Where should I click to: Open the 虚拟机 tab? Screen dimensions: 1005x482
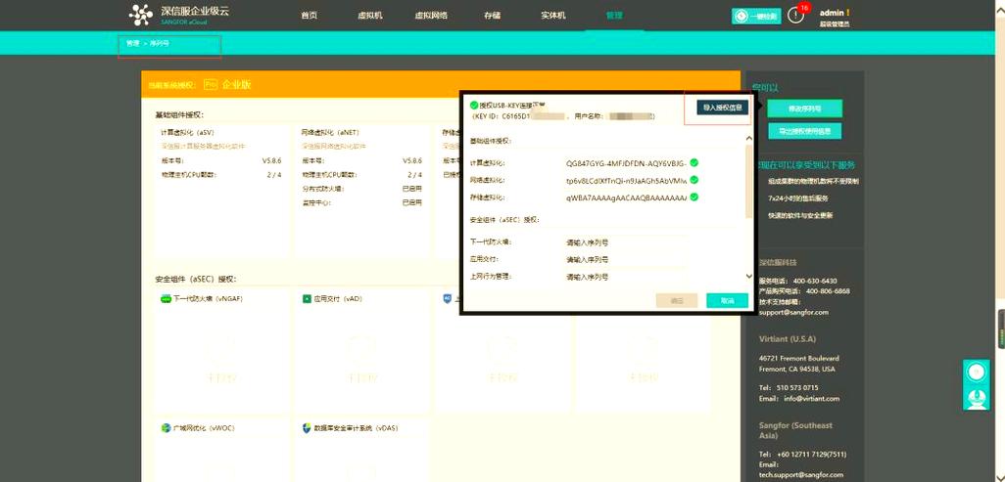(370, 16)
